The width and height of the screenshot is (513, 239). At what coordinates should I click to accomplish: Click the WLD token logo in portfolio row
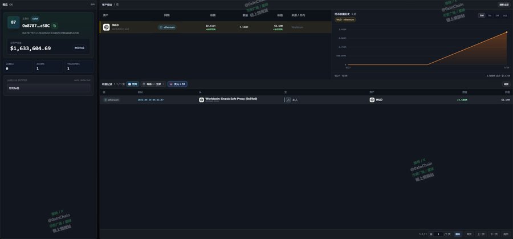[107, 27]
